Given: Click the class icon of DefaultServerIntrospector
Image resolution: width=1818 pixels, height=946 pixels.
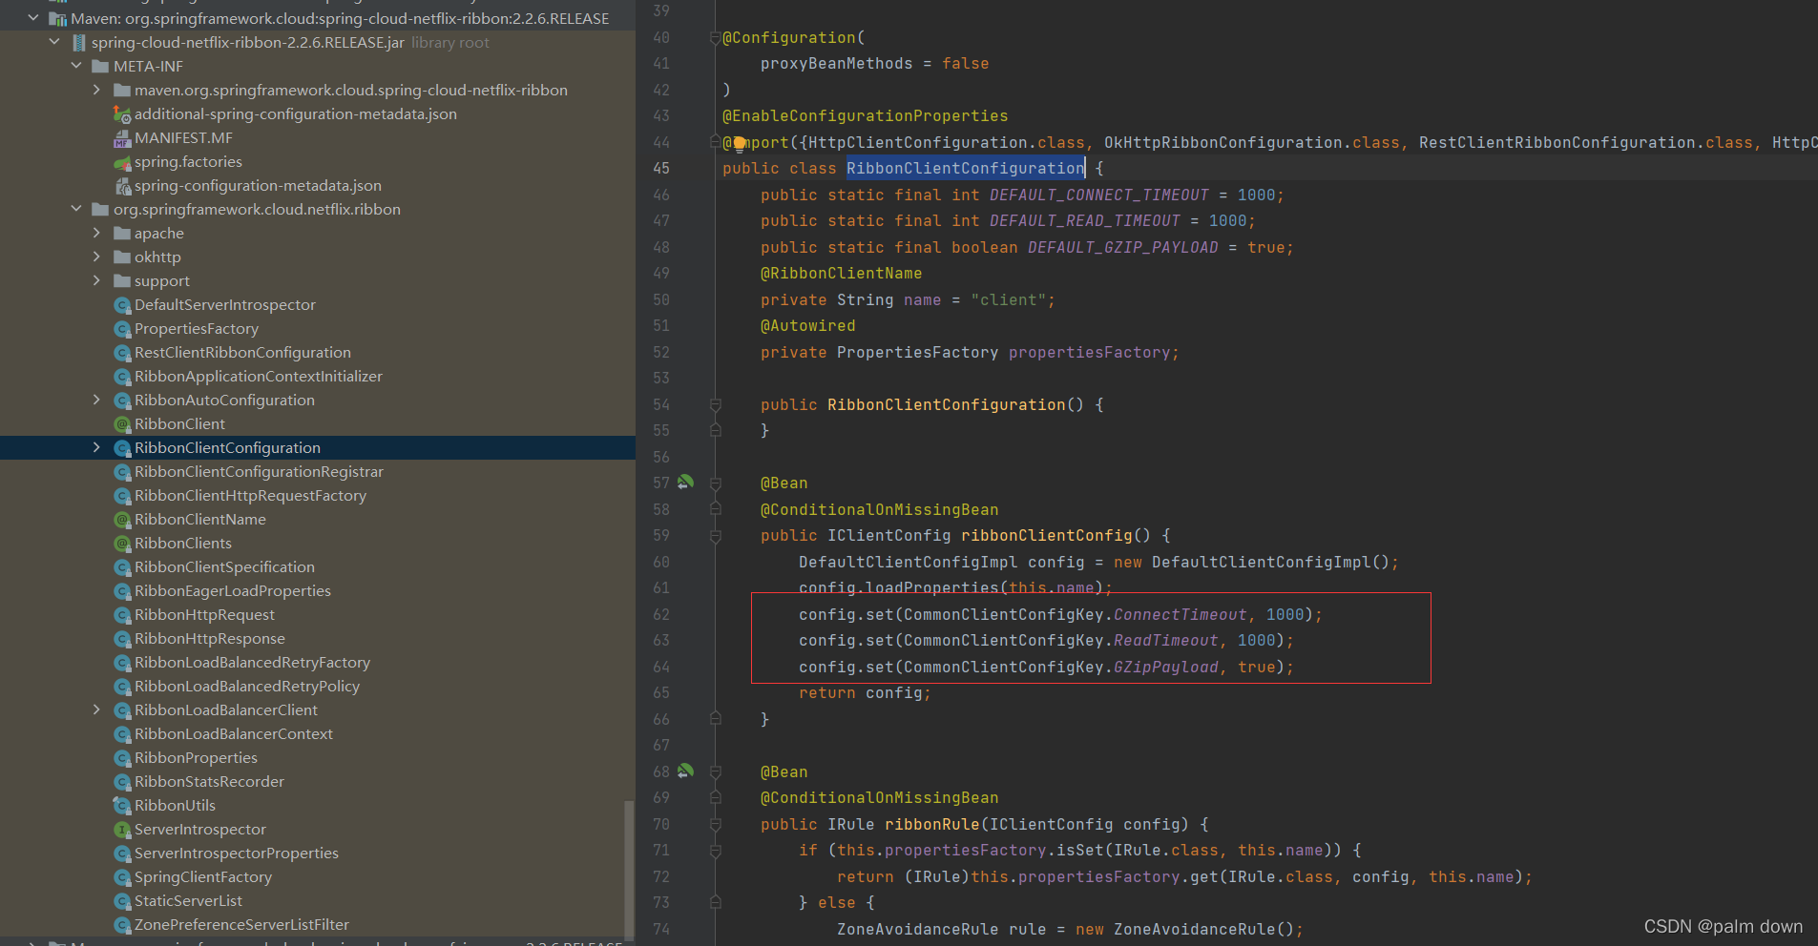Looking at the screenshot, I should tap(122, 305).
